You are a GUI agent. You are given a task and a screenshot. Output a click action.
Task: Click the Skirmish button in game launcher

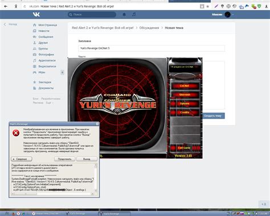click(185, 95)
